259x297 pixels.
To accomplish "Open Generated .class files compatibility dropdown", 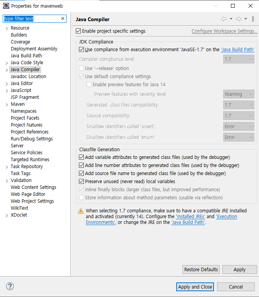I will tap(239, 105).
